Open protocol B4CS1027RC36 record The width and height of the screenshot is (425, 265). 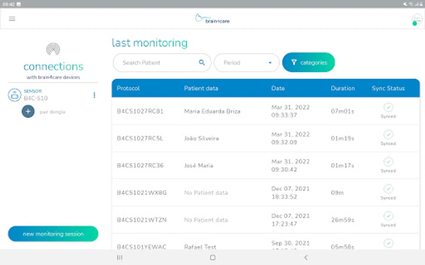[140, 165]
